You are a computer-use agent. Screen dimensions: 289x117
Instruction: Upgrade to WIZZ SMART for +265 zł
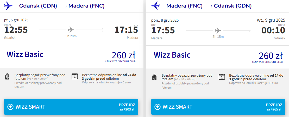(x=218, y=107)
